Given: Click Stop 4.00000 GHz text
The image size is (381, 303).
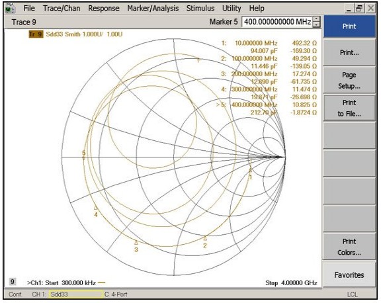Looking at the screenshot, I should click(291, 283).
